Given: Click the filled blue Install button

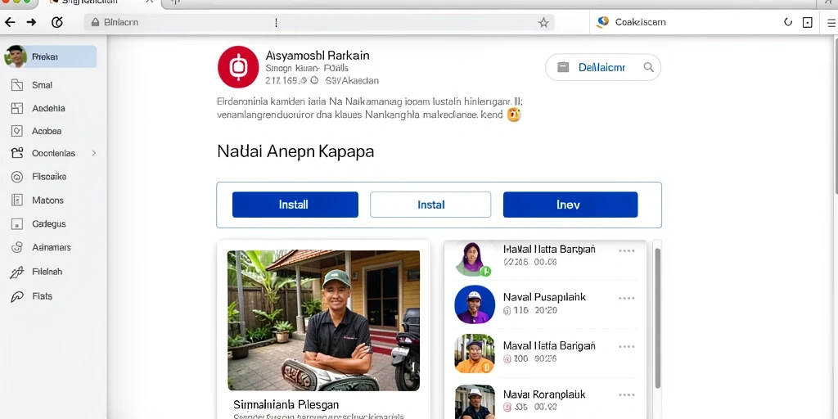Looking at the screenshot, I should pos(295,205).
